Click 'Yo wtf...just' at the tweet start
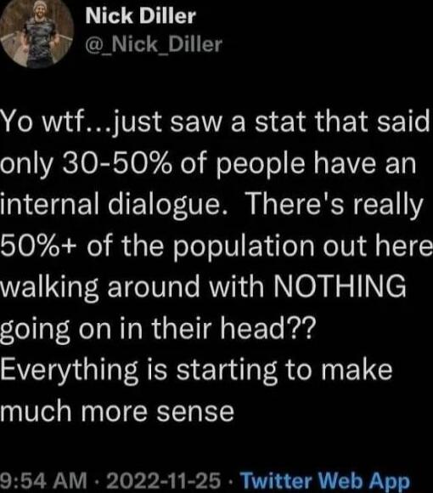This screenshot has width=433, height=493. 81,124
